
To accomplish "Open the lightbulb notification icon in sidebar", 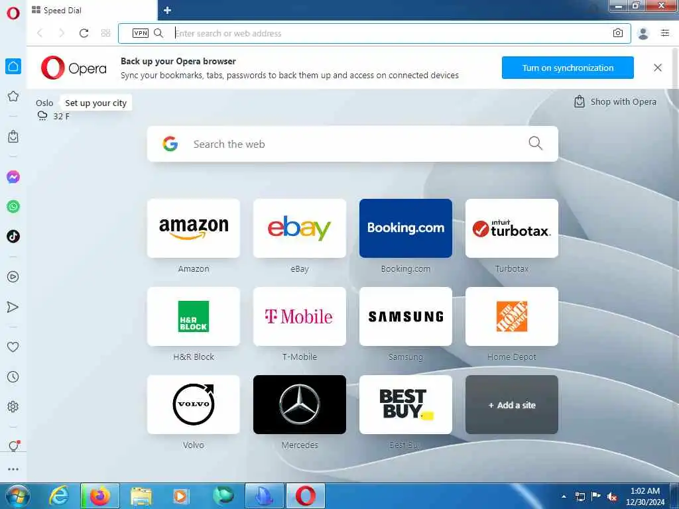I will (x=14, y=446).
